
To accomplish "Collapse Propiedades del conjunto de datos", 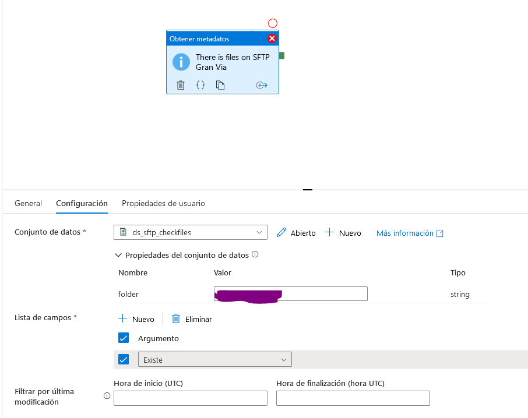I will [118, 254].
